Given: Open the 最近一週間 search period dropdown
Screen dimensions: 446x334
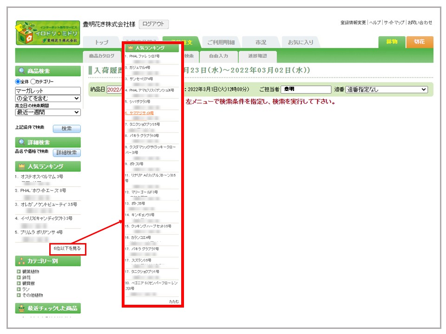Looking at the screenshot, I should (48, 112).
